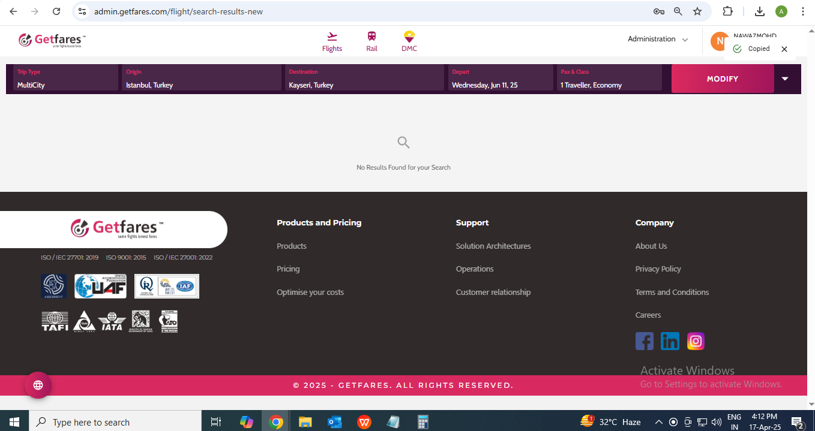Open Pax & Class traveller selector
This screenshot has width=815, height=431.
[609, 79]
